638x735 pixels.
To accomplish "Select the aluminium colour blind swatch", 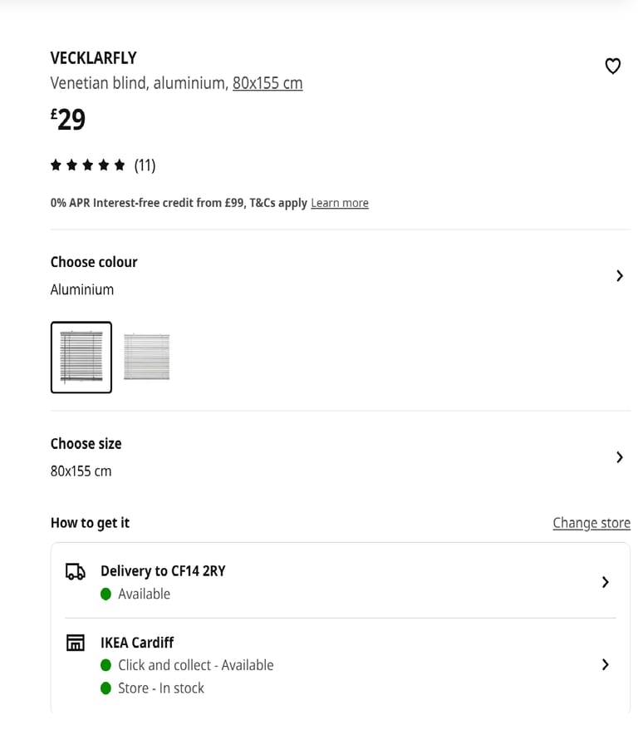I will pos(81,358).
